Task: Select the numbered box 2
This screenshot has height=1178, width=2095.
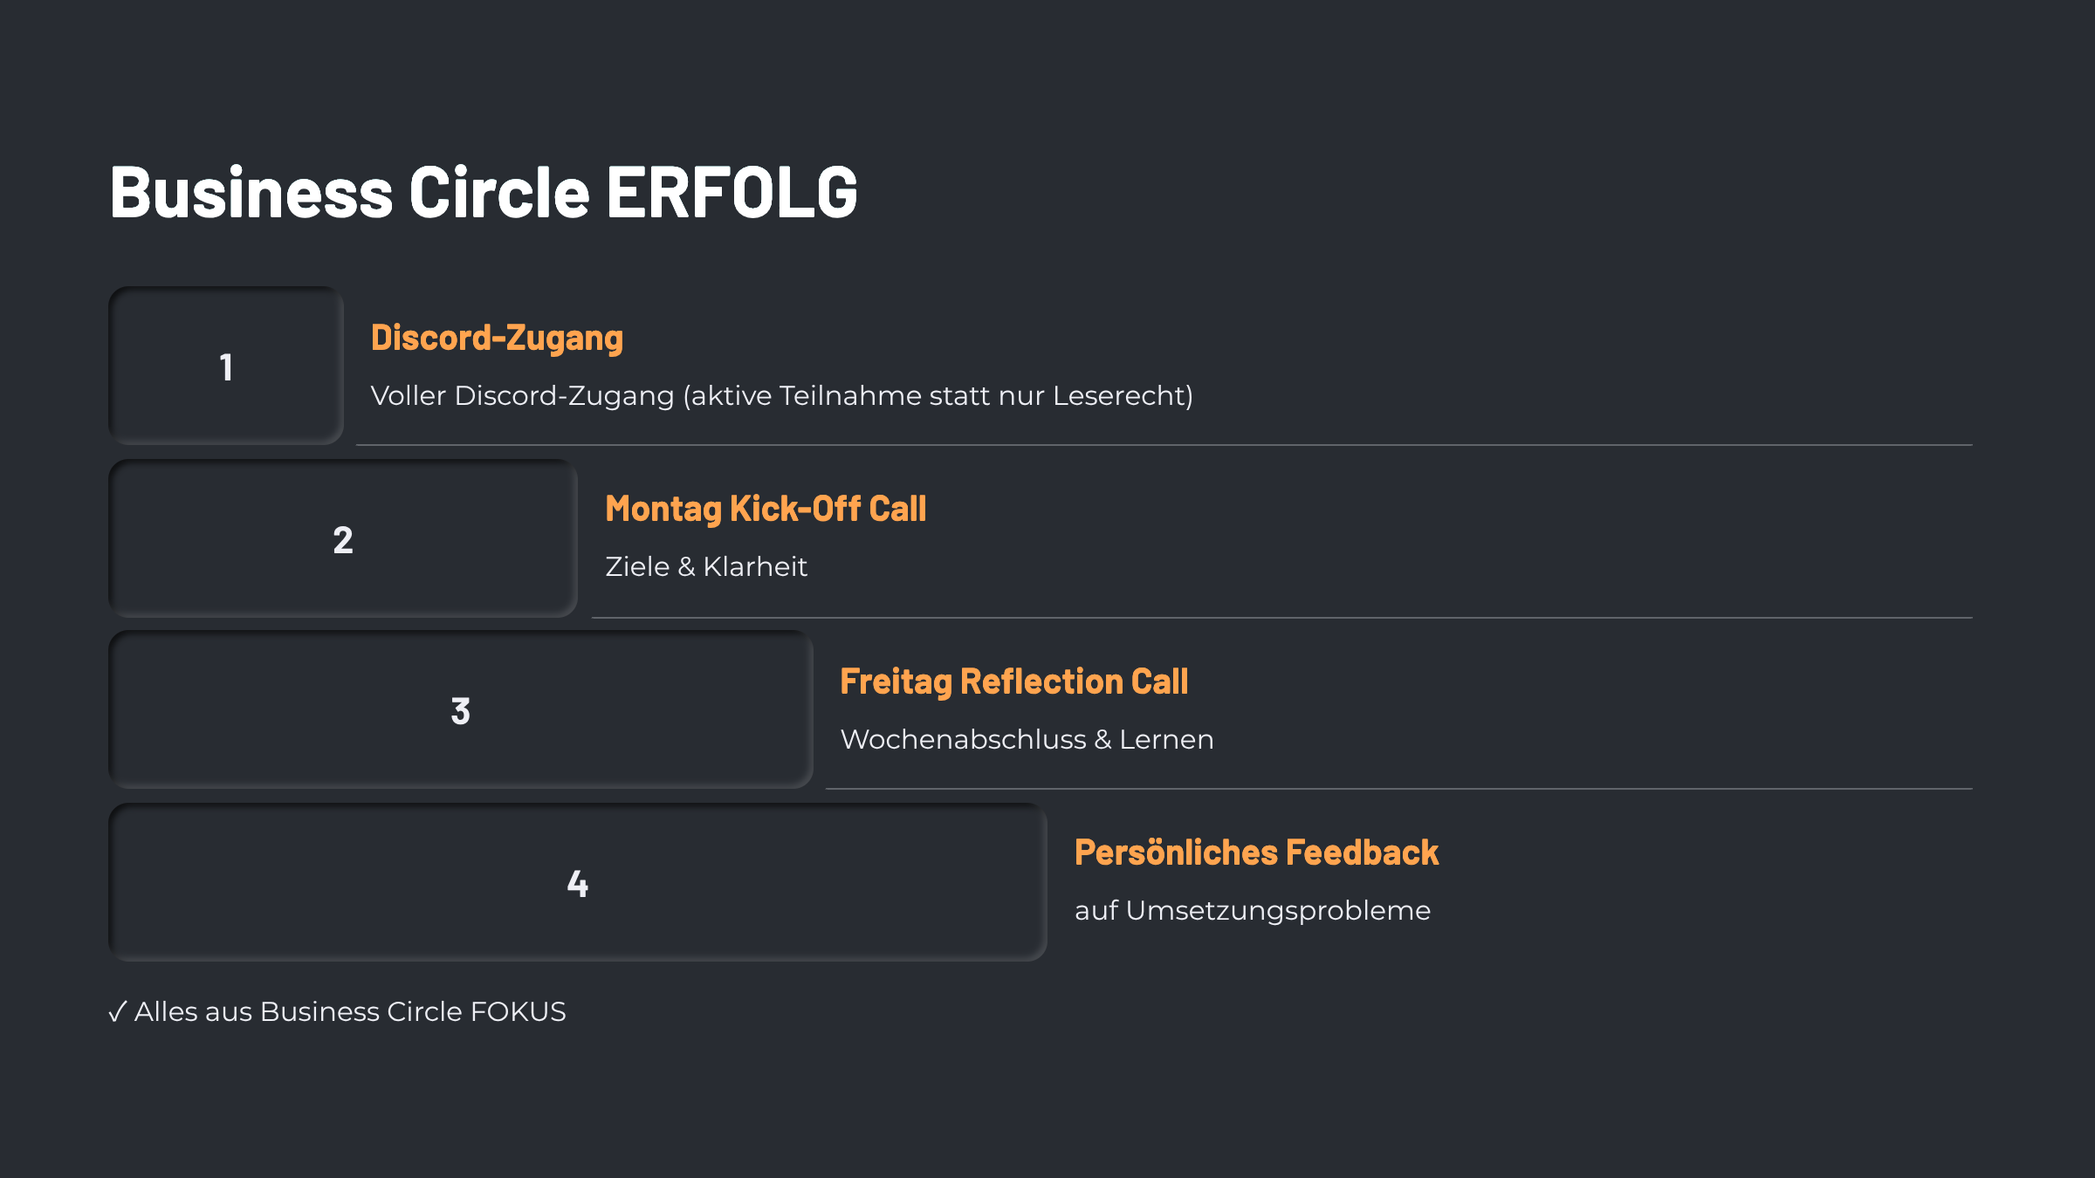Action: pyautogui.click(x=343, y=539)
